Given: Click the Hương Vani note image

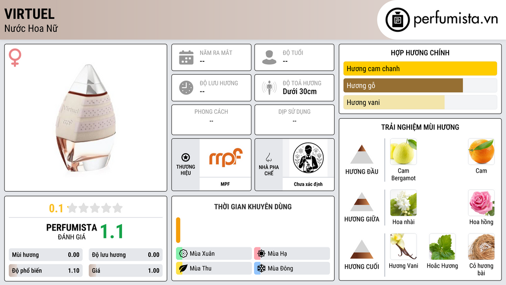Looking at the screenshot, I should 403,246.
